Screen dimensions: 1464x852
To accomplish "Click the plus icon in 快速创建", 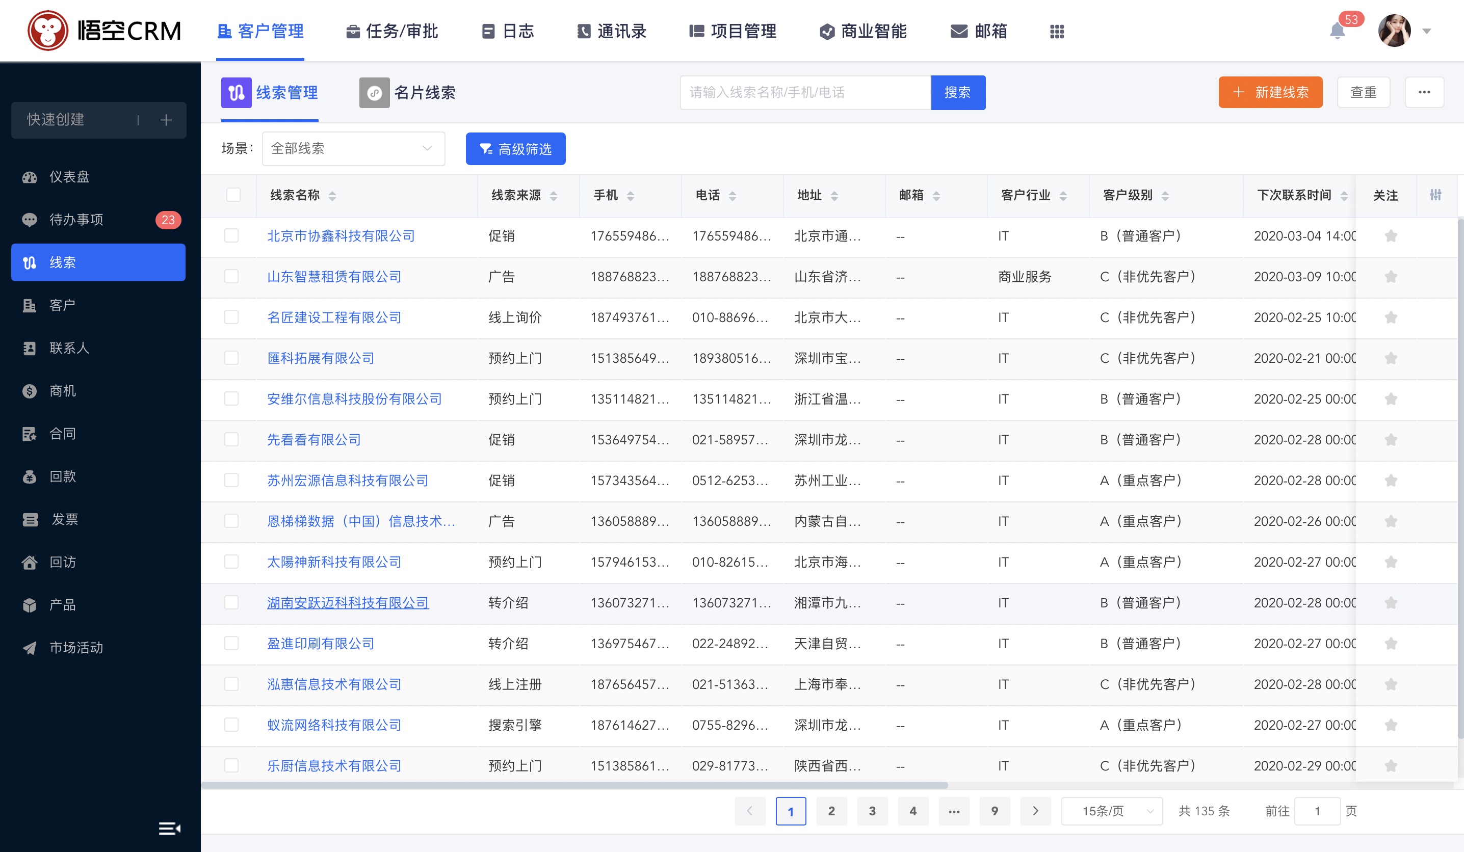I will point(166,120).
